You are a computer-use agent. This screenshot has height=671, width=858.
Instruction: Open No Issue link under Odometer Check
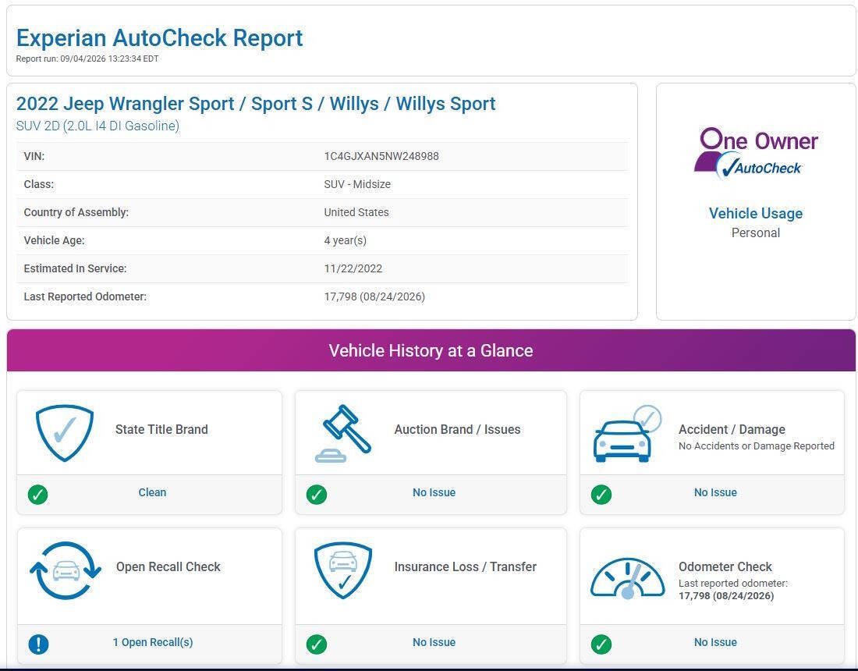[715, 642]
